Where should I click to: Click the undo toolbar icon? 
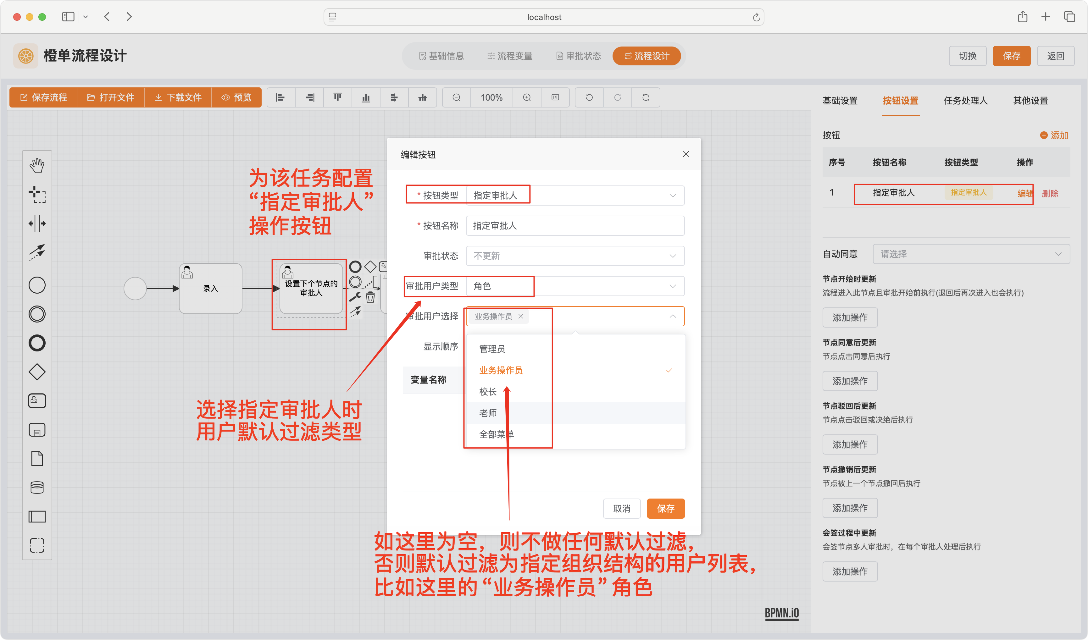tap(589, 97)
